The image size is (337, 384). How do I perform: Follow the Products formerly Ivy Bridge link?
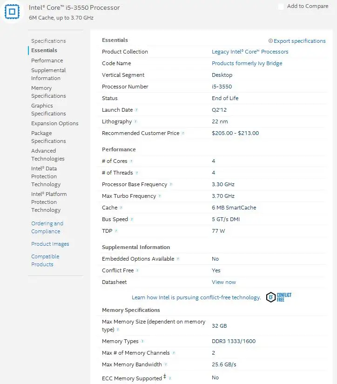247,63
